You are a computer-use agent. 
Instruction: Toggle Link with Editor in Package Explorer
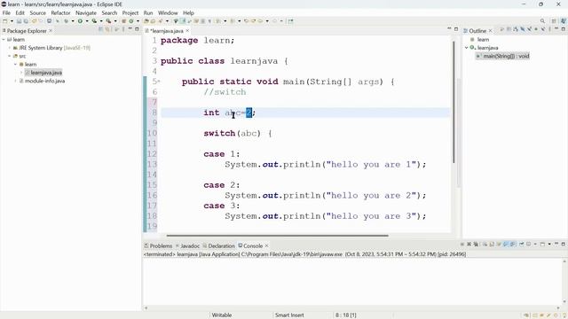[107, 29]
